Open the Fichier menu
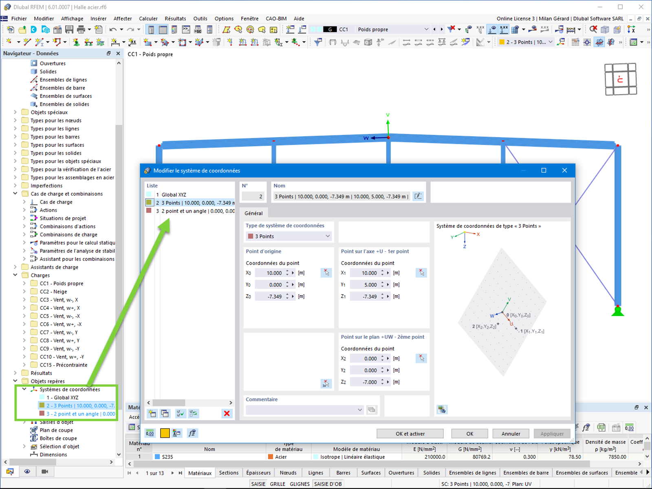The height and width of the screenshot is (489, 652). tap(19, 19)
